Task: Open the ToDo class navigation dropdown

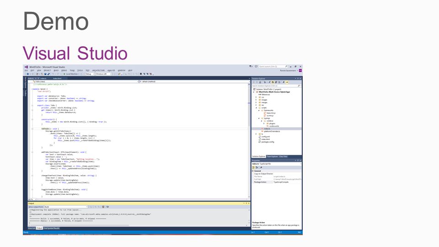Action: point(84,81)
